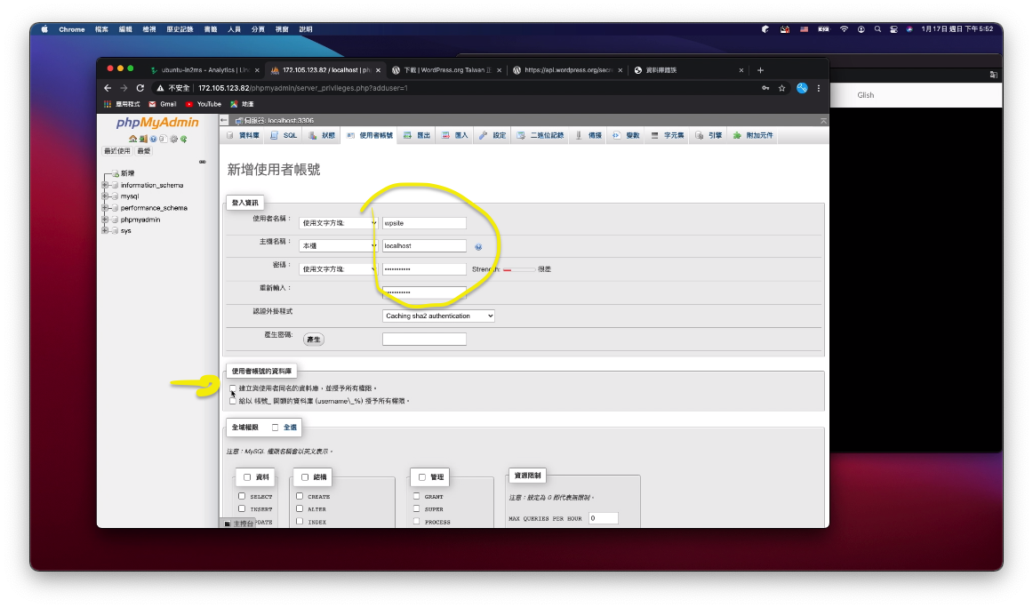The width and height of the screenshot is (1033, 608).
Task: Open the Apple menu
Action: point(44,29)
